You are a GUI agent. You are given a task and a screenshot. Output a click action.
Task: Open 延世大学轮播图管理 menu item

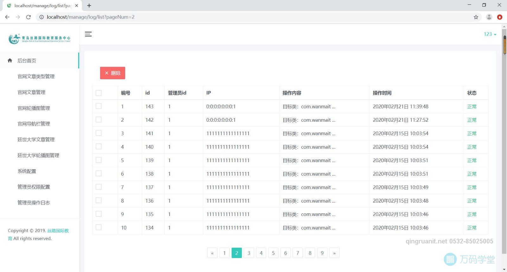[38, 155]
